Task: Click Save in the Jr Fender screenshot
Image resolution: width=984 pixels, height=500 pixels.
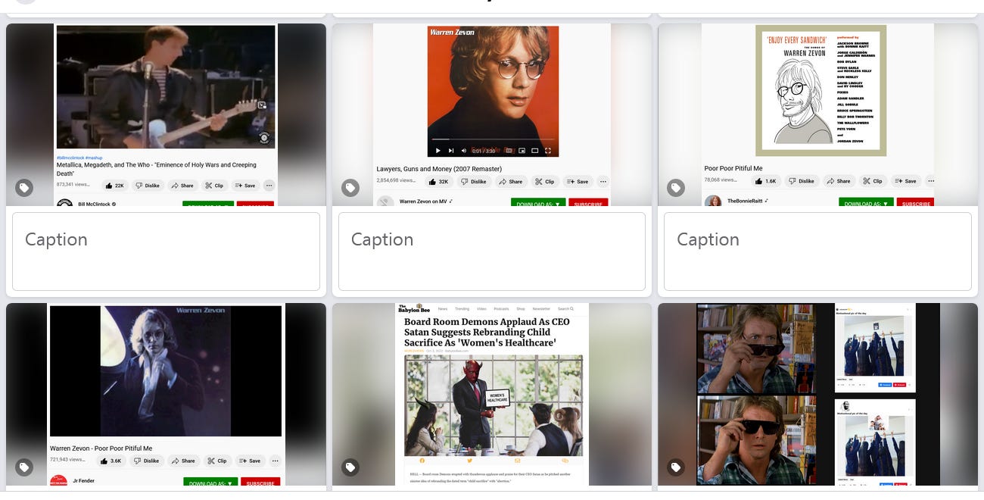Action: point(250,461)
